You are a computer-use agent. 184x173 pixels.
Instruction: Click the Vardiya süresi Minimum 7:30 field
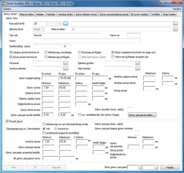(49, 142)
